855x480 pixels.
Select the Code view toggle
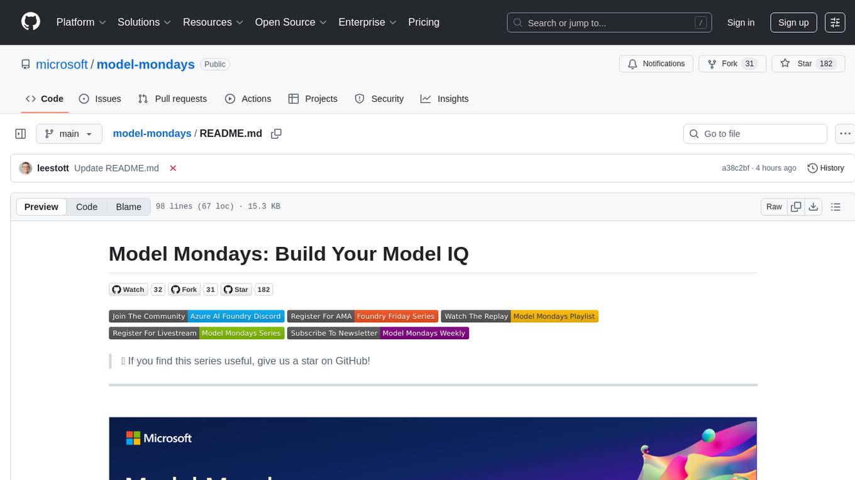(87, 207)
